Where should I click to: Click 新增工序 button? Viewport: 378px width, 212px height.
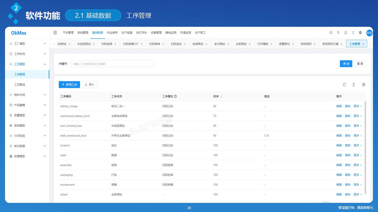pyautogui.click(x=69, y=85)
